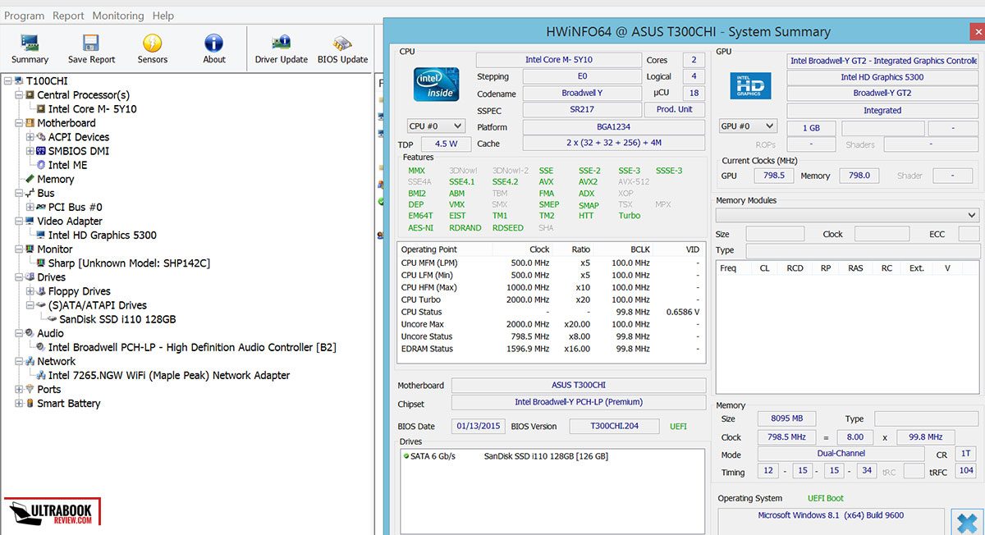Collapse the Drives node
This screenshot has width=985, height=535.
[x=19, y=277]
